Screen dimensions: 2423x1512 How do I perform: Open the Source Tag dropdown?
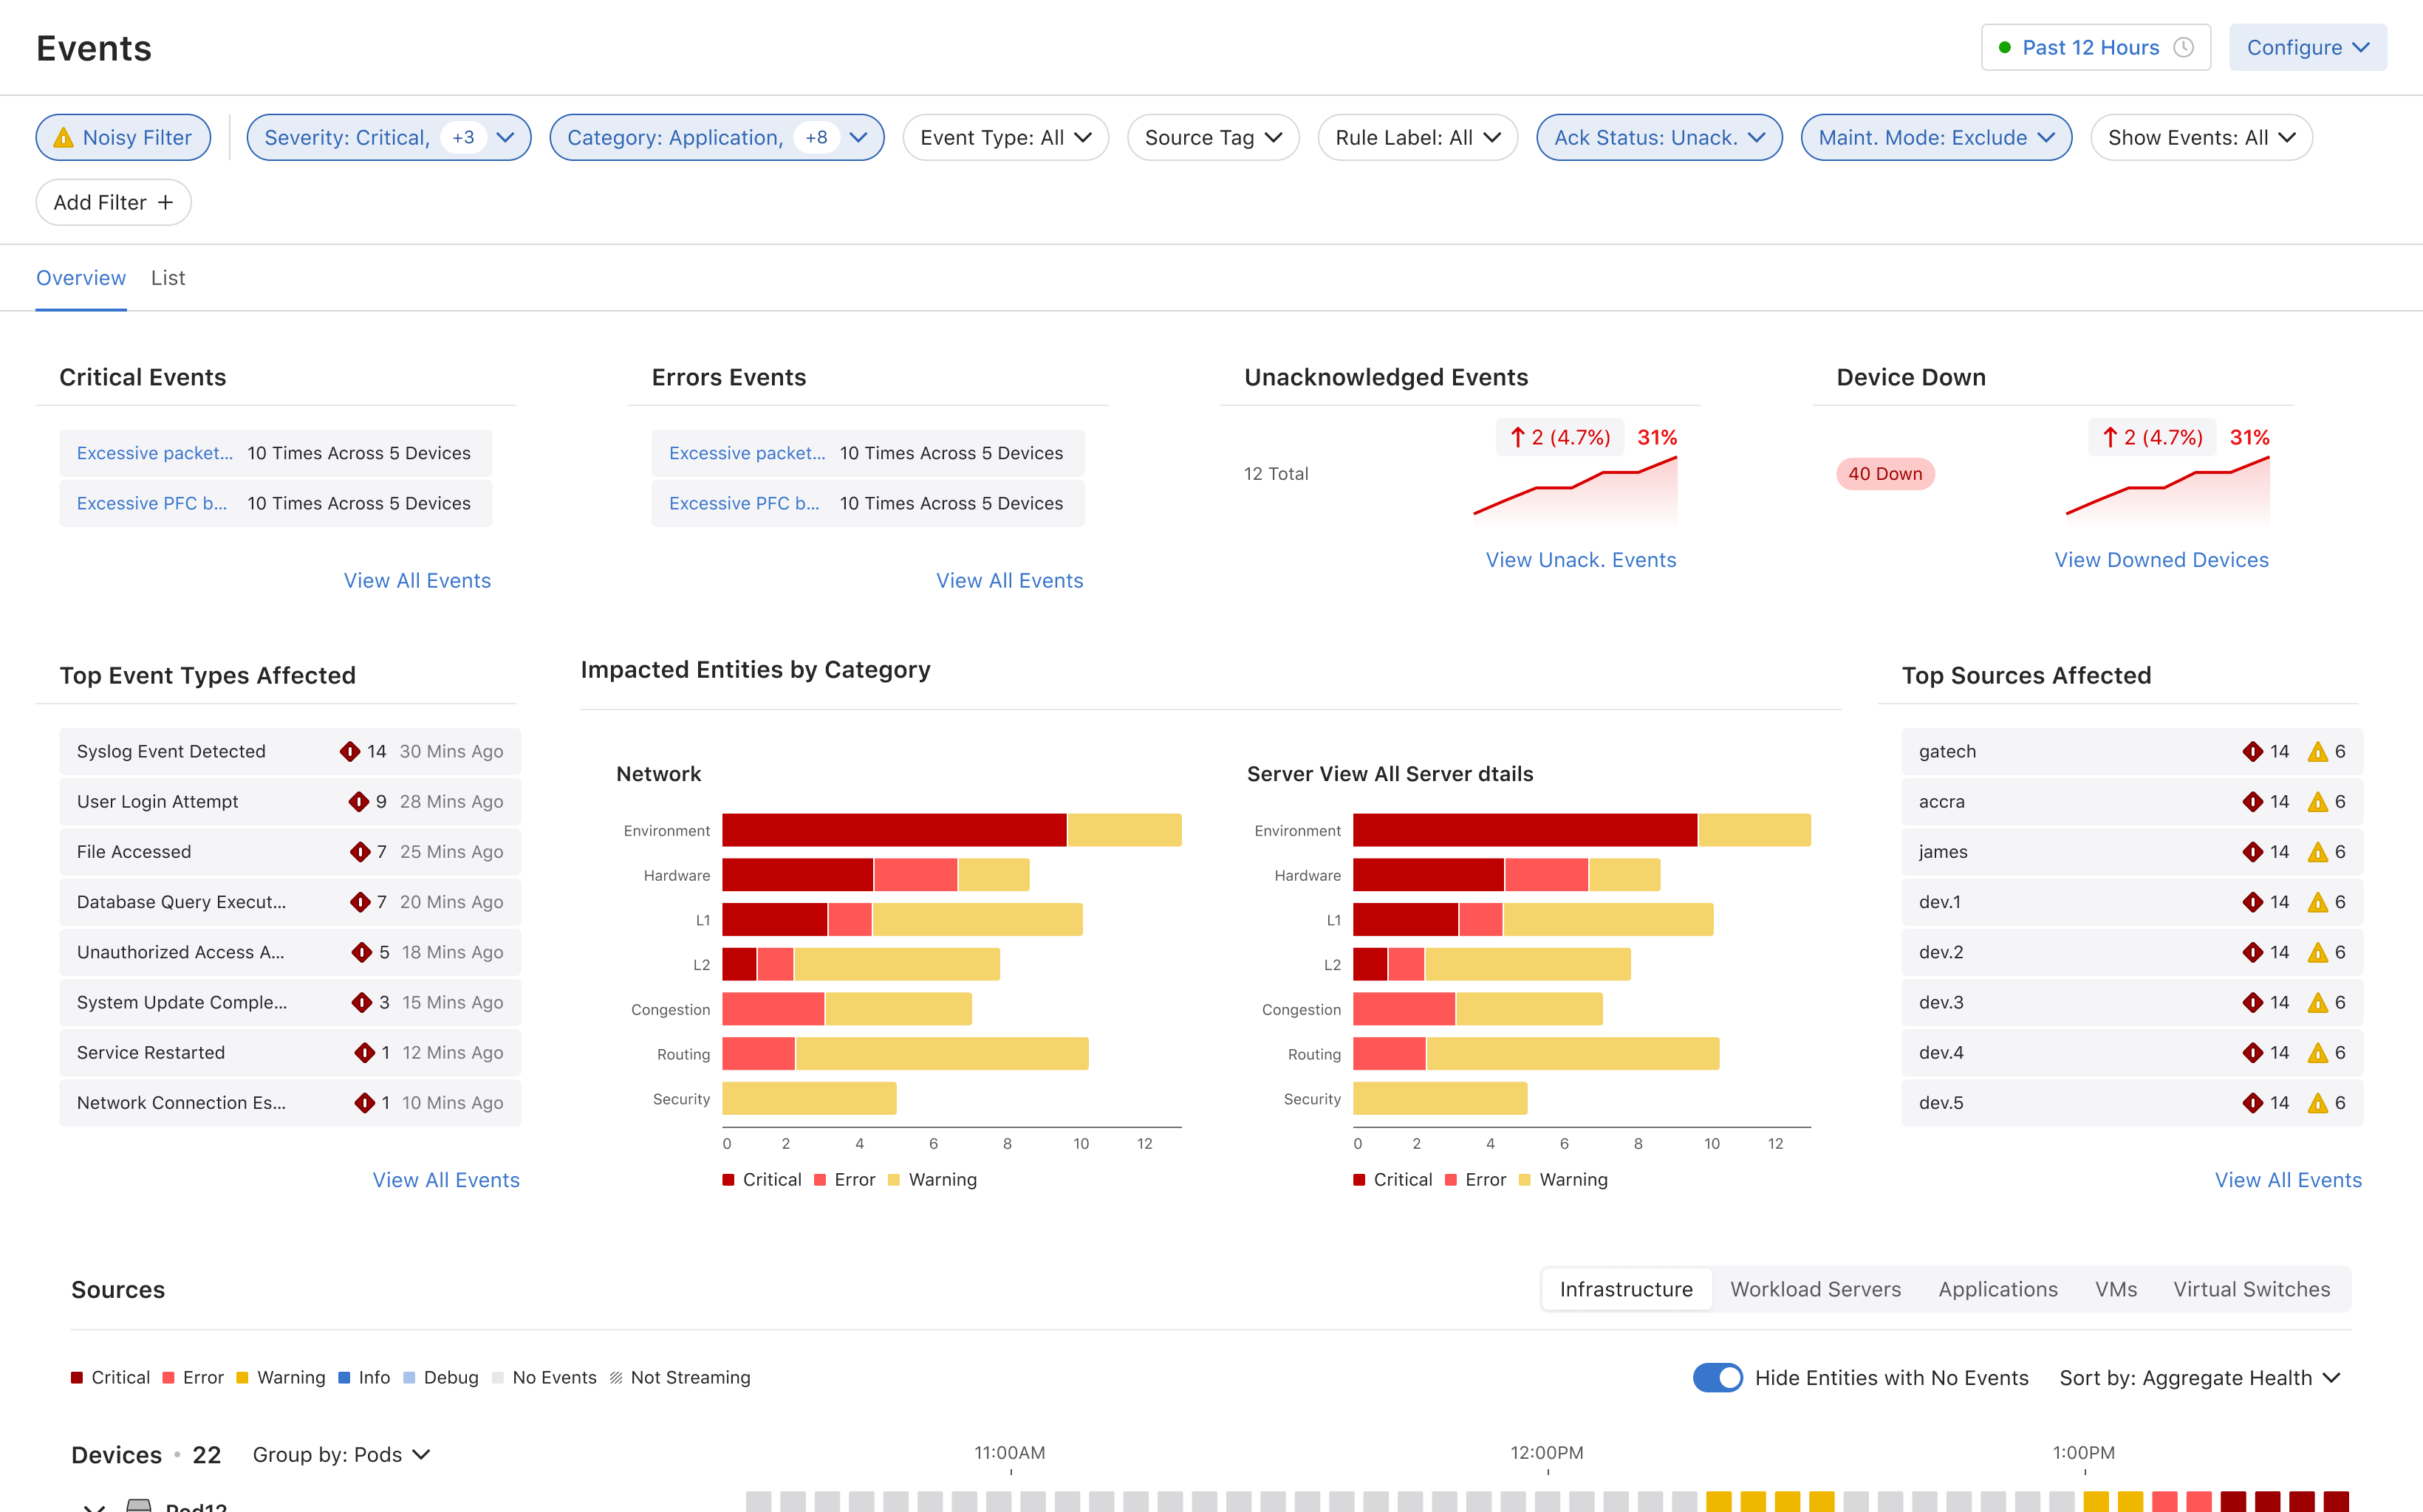click(x=1212, y=138)
